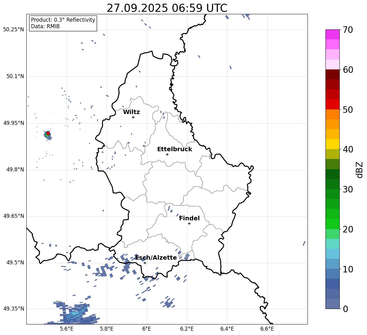Viewport: 367px width, 335px height.
Task: Click the Ettelbruck location cross marker
Action: pos(167,154)
